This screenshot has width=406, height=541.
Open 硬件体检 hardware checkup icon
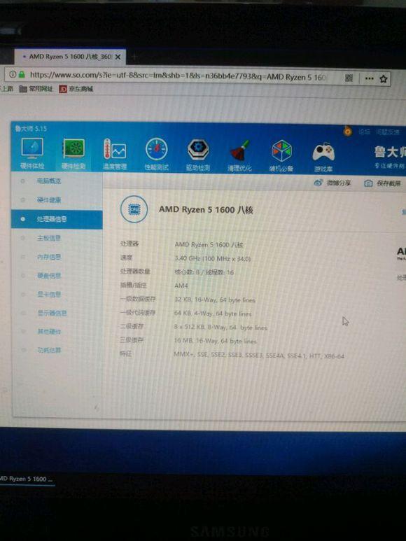[x=32, y=153]
